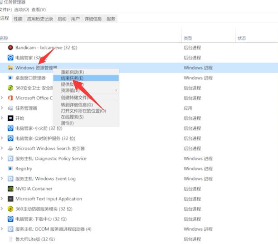The height and width of the screenshot is (244, 278).
Task: Expand the 任务管理器 process group
Action: (x=2, y=108)
